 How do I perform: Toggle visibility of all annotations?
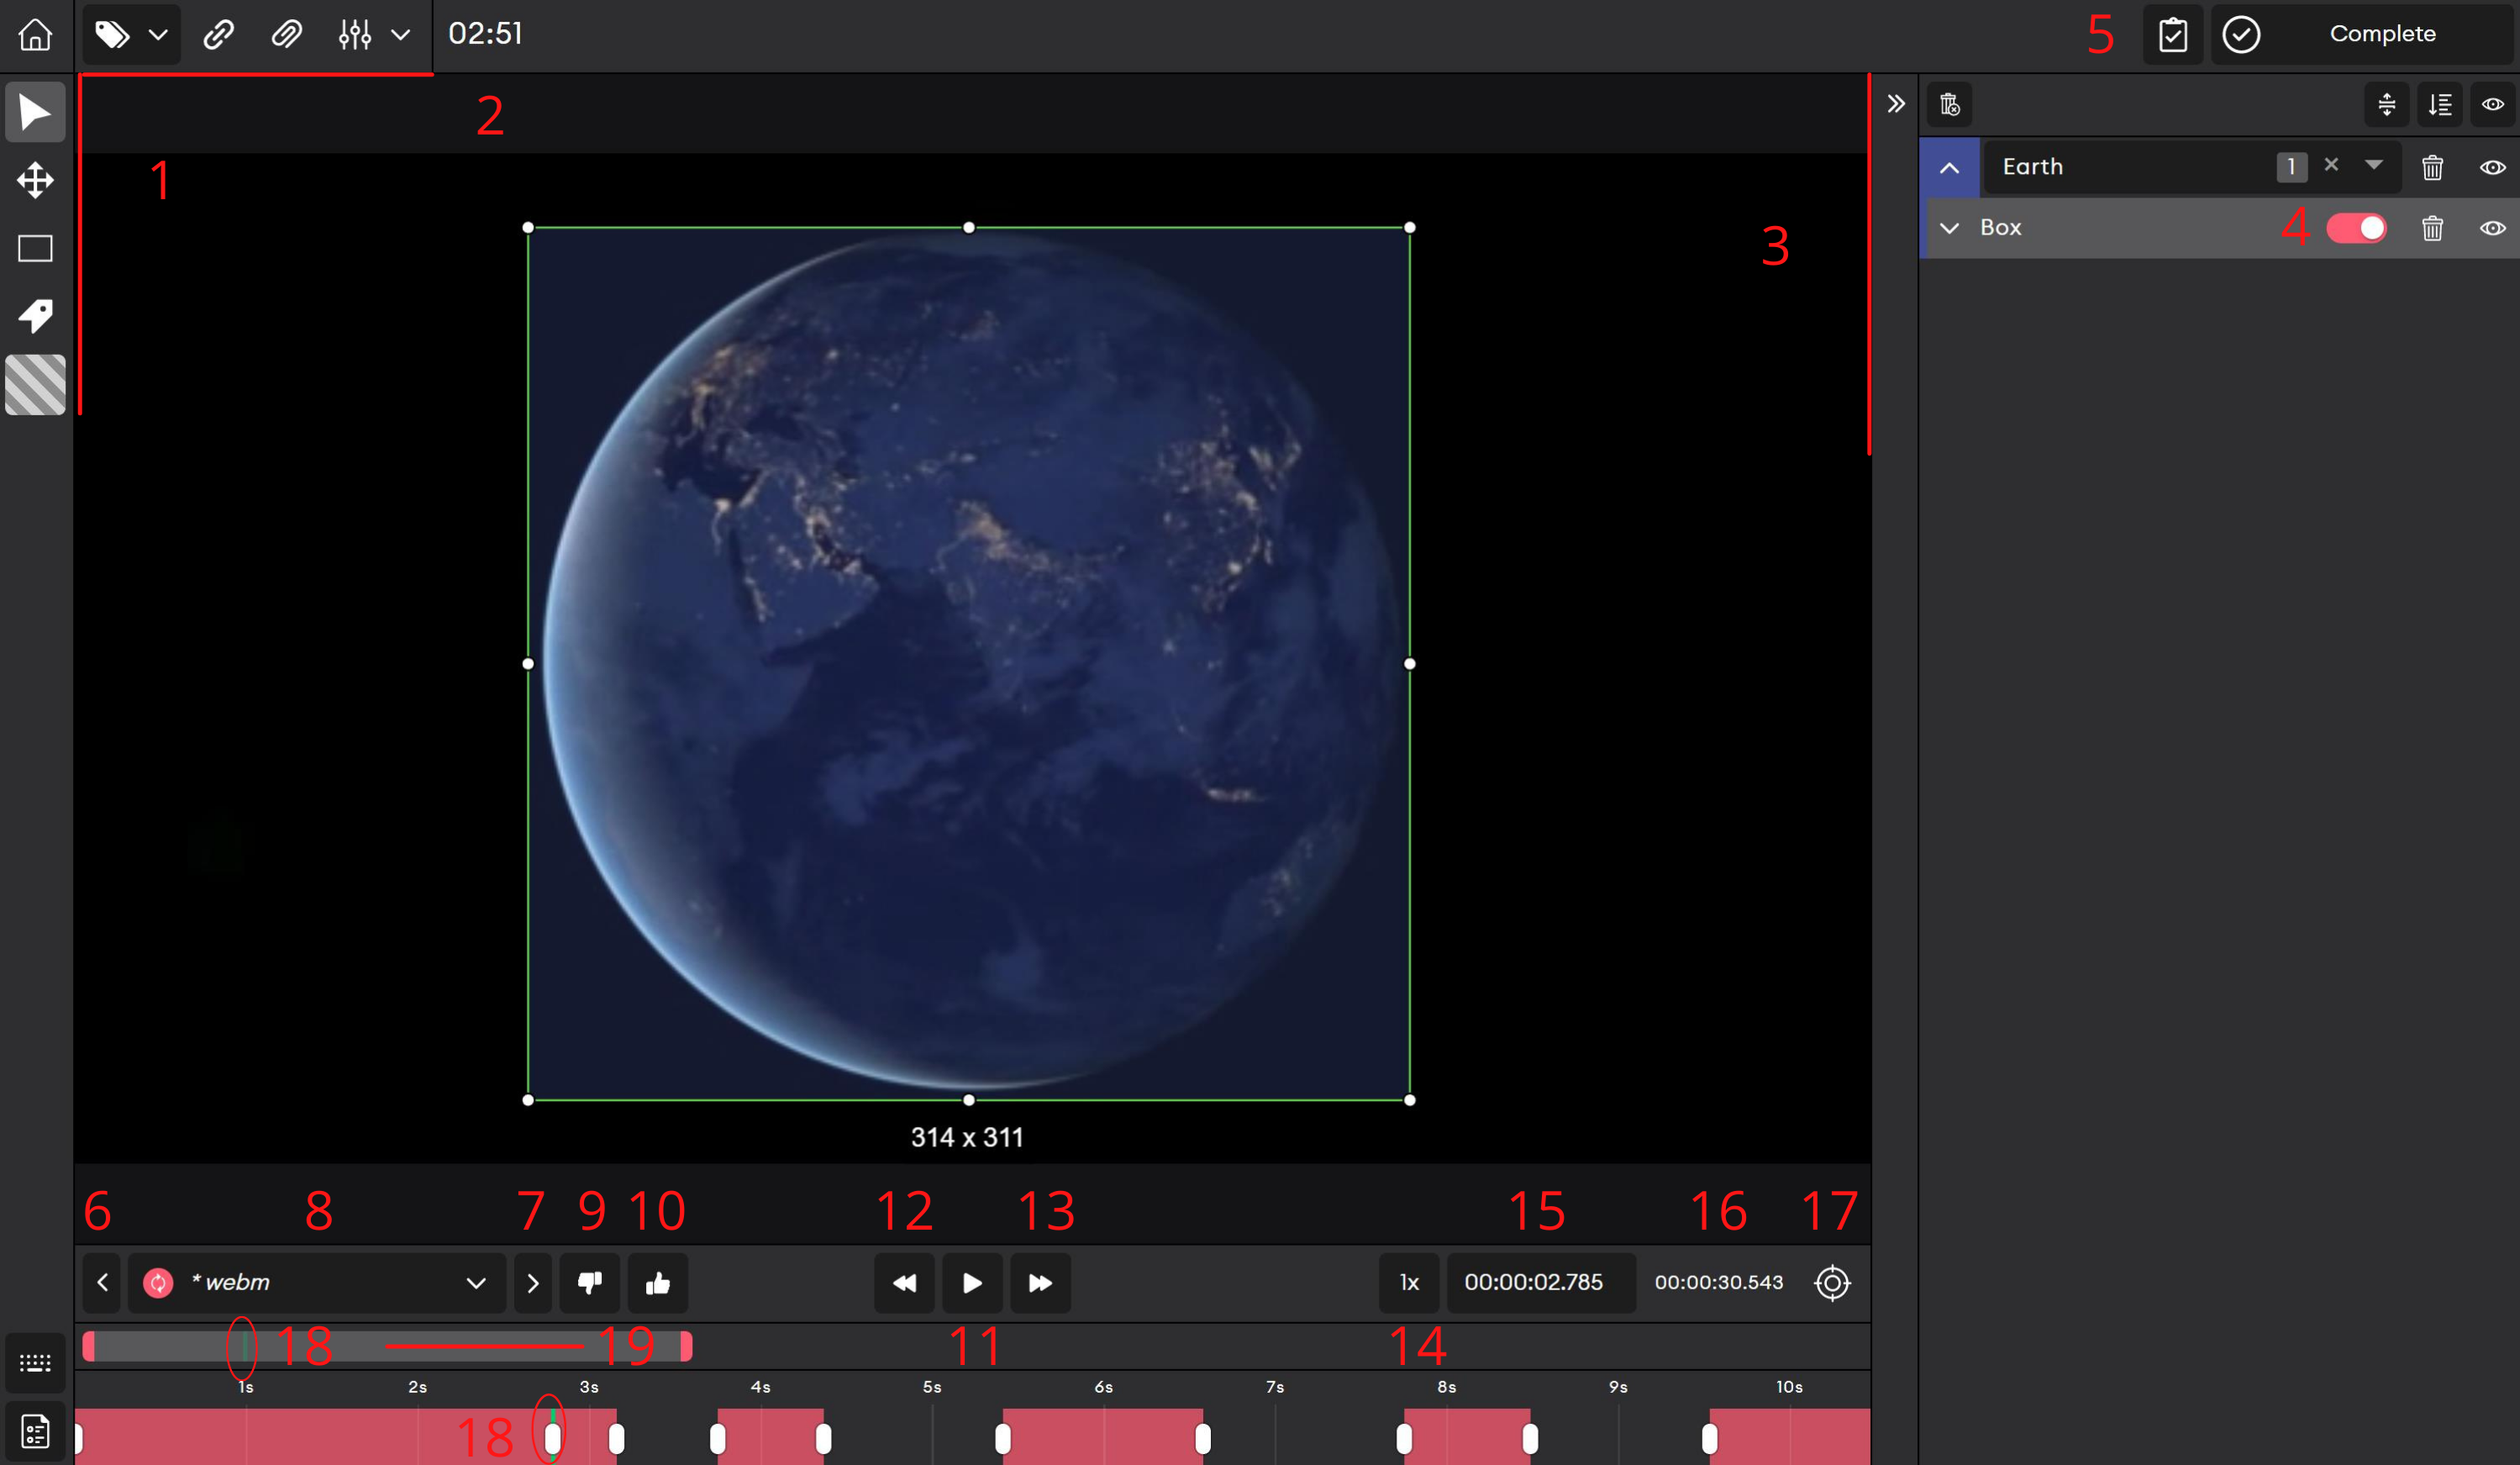(2492, 104)
